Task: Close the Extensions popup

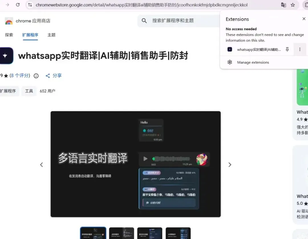Action: tap(304, 19)
